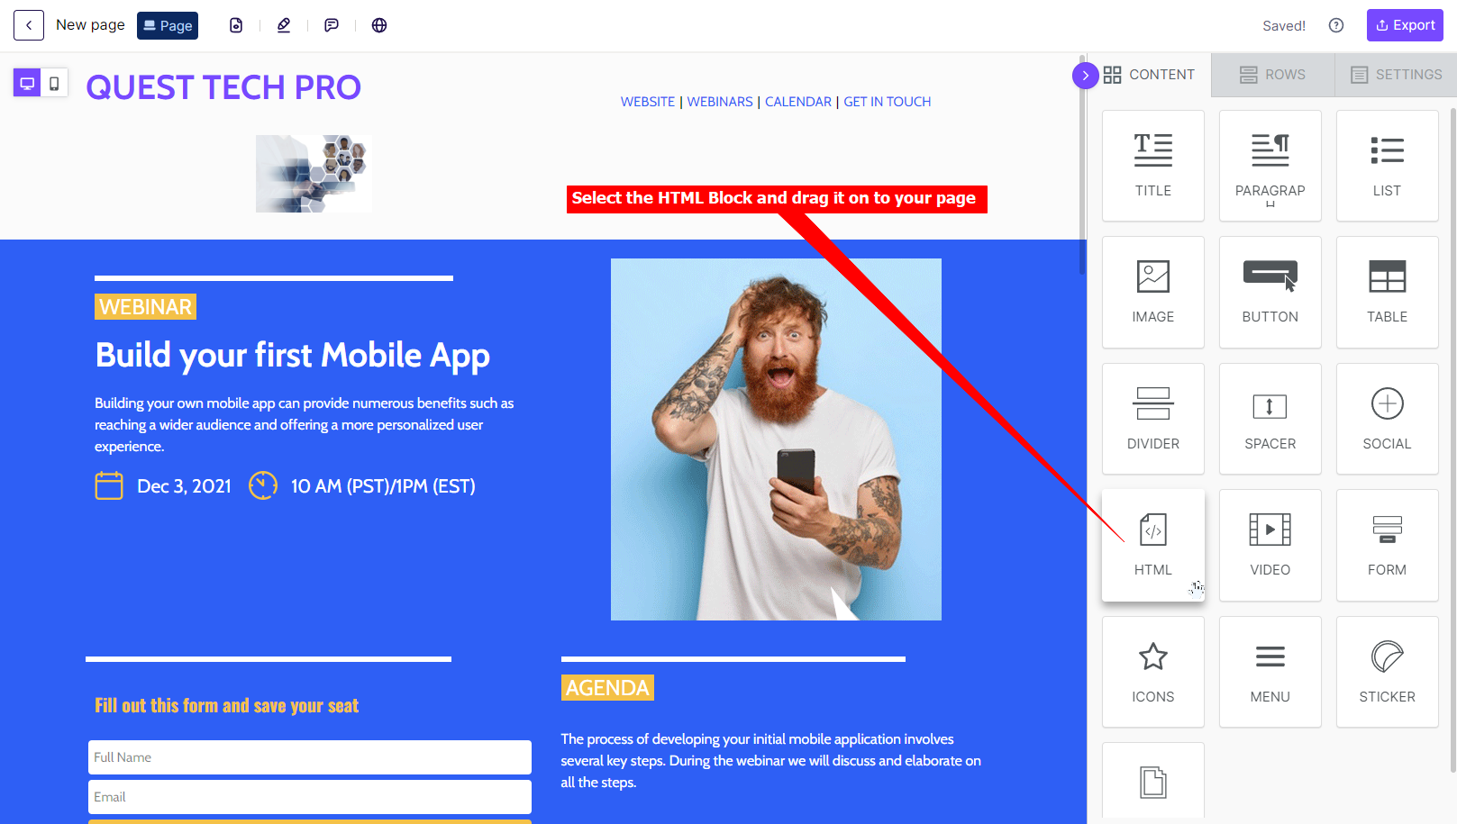
Task: Click the Export button
Action: pos(1405,25)
